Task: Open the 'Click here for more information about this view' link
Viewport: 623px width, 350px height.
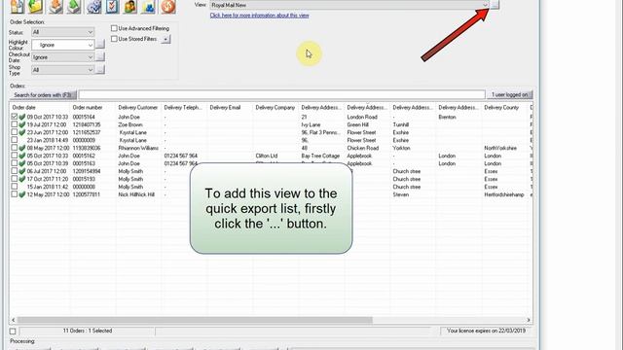Action: click(260, 16)
